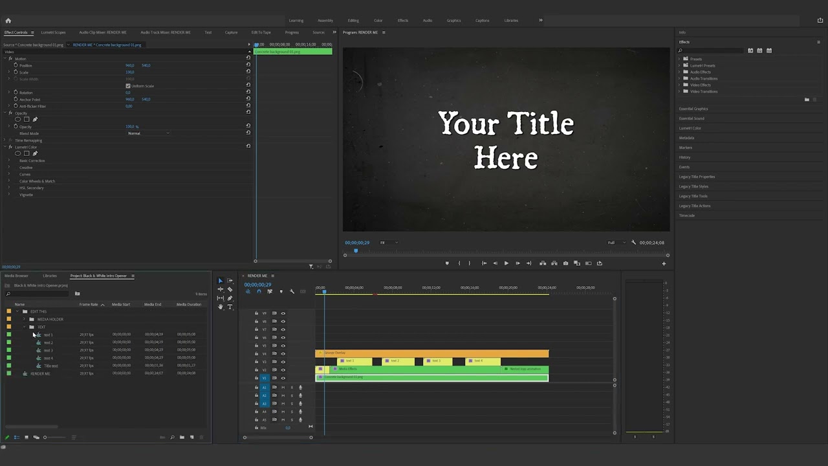Screen dimensions: 828x466
Task: Reset the Position parameter
Action: pyautogui.click(x=248, y=65)
